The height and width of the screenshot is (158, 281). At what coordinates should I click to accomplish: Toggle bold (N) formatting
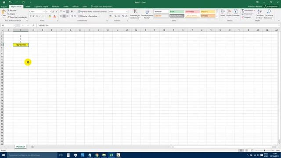(30, 16)
